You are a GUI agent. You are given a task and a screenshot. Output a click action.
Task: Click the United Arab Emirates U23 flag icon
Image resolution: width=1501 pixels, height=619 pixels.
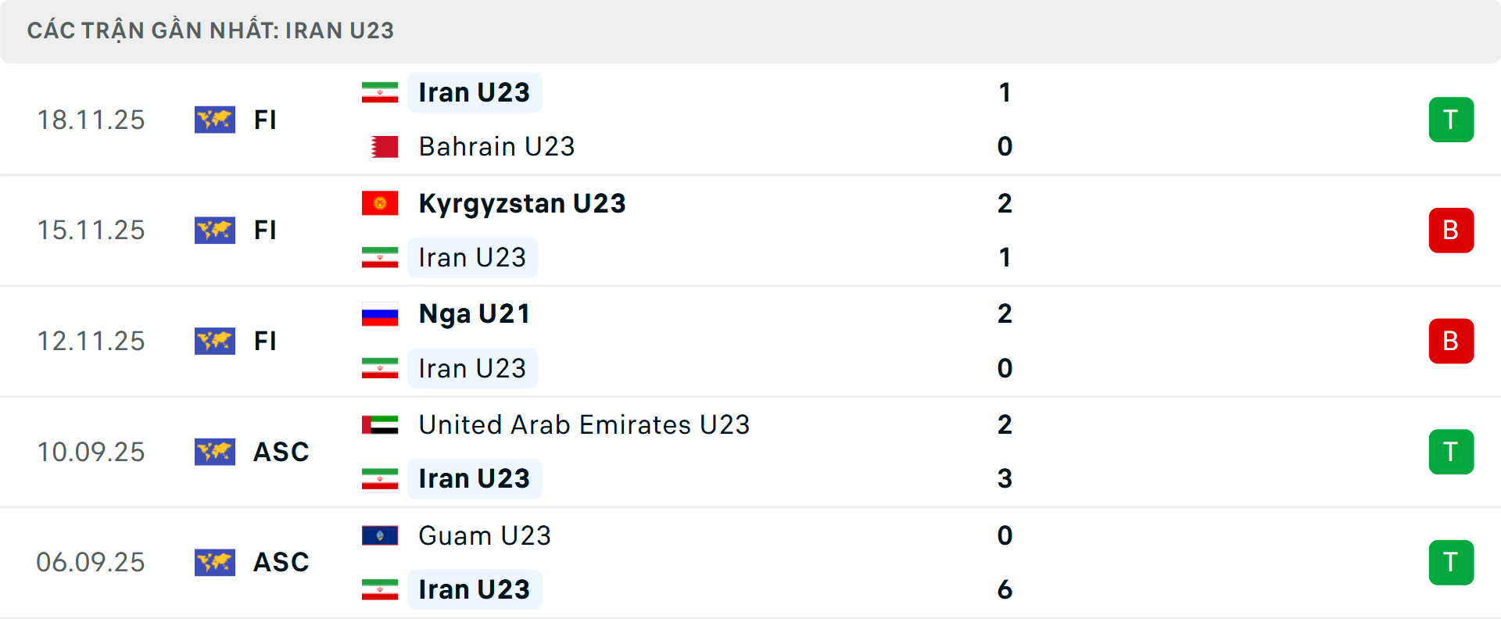pyautogui.click(x=380, y=425)
